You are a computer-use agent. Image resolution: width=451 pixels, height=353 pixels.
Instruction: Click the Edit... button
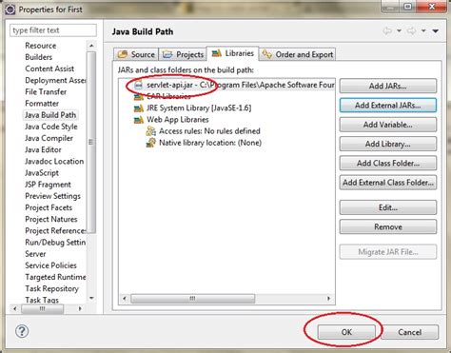388,207
